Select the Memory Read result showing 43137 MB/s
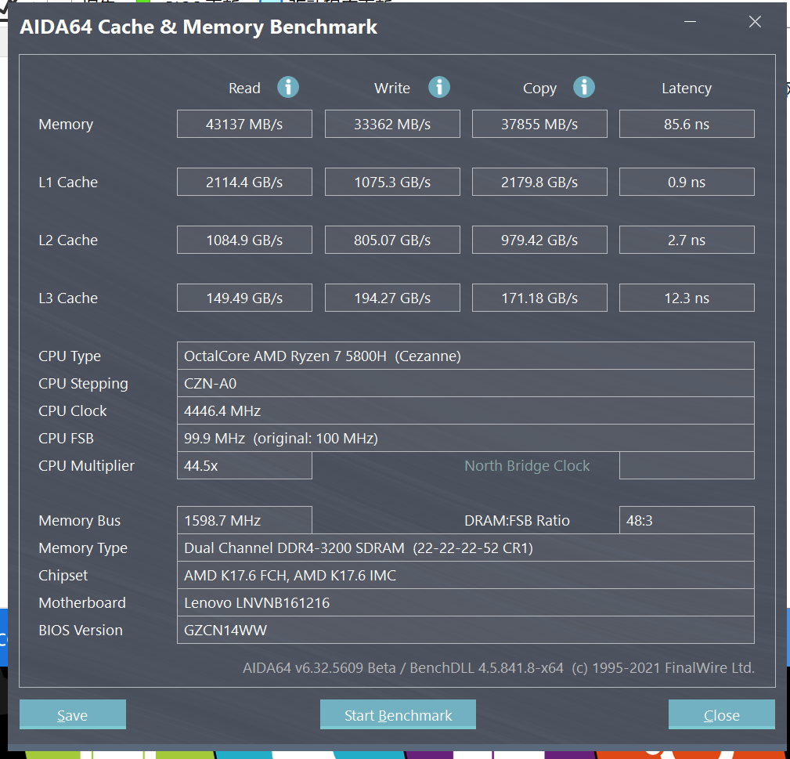Screen dimensions: 790x759 (x=243, y=124)
